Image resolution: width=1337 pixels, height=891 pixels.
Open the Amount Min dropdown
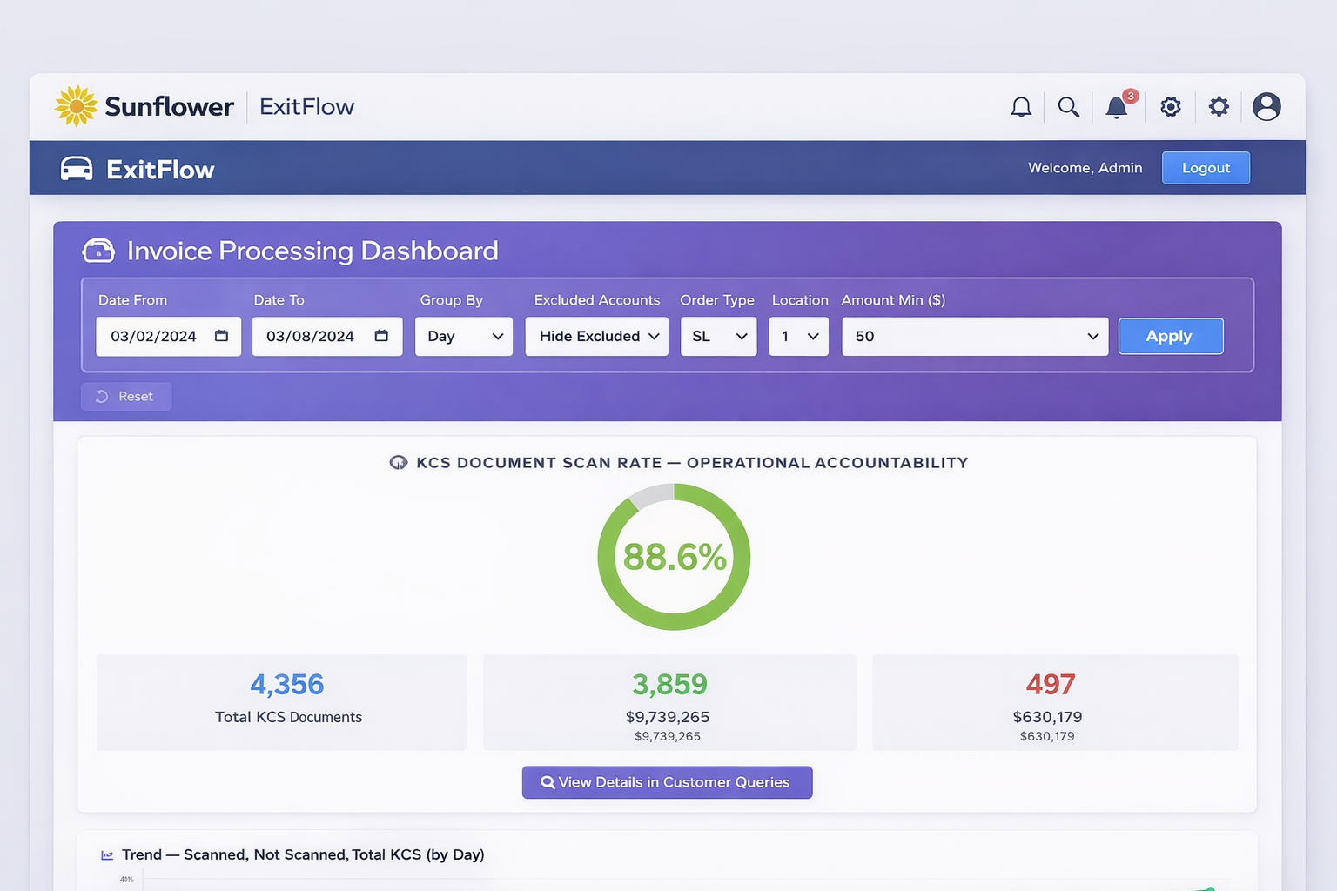coord(973,336)
